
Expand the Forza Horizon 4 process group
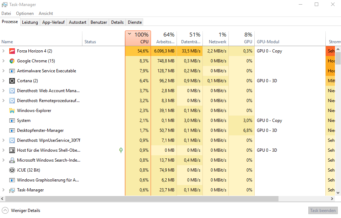pos(3,51)
